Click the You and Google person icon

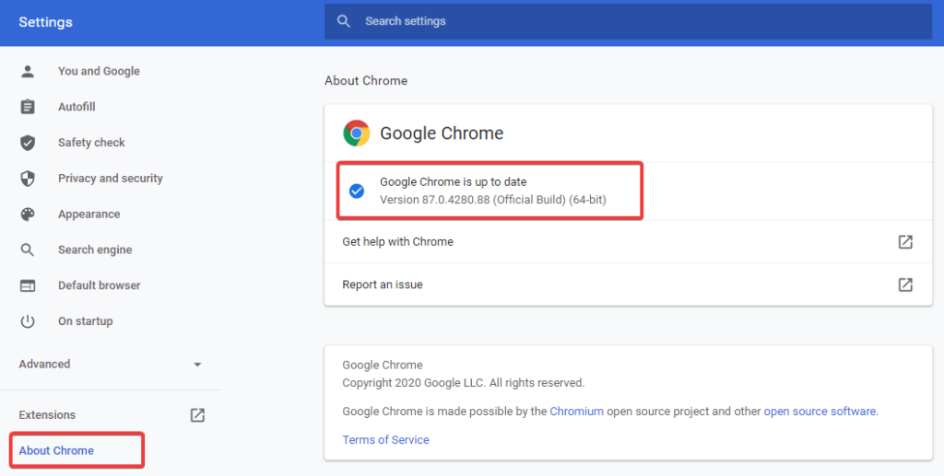[28, 71]
